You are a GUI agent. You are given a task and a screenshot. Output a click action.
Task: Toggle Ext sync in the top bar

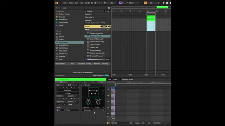point(76,3)
